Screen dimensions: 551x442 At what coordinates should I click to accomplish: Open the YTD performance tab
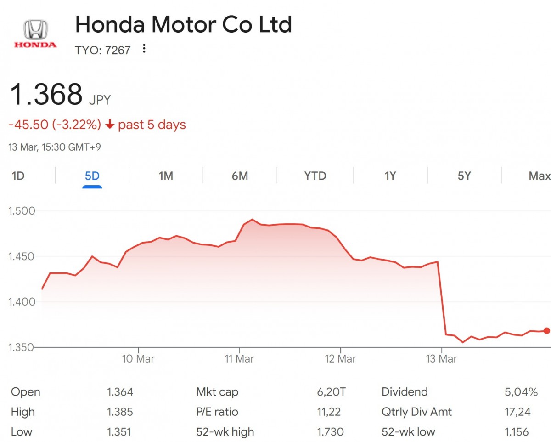[315, 176]
